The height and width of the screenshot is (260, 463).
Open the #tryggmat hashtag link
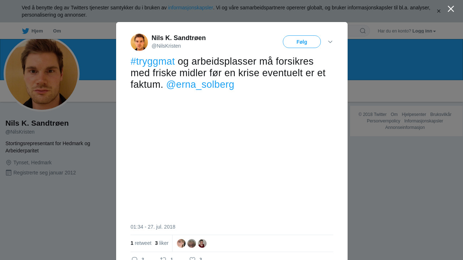click(153, 61)
